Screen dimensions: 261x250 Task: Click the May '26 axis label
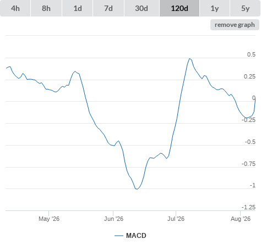[x=49, y=219]
